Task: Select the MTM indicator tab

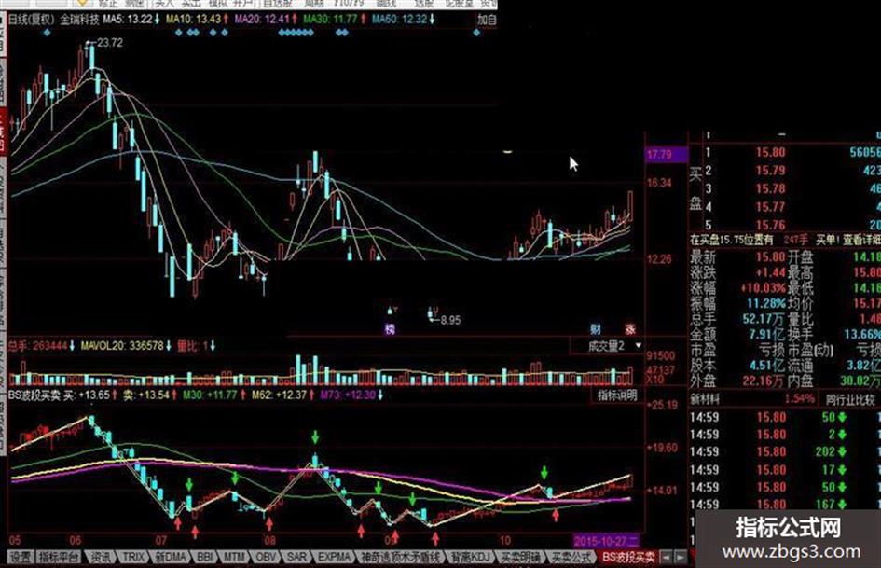Action: click(x=235, y=558)
